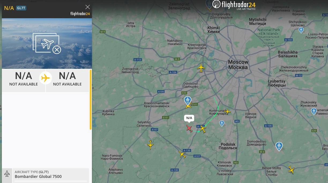Open the airport tower pin south of Odintsovo
The width and height of the screenshot is (328, 183).
coord(188,100)
